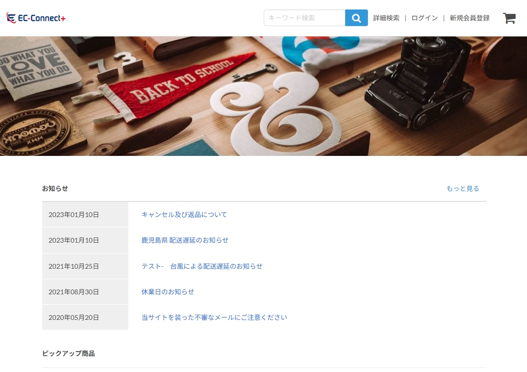
Task: View the 鹿児島県 配送遅延のお知らせ notice
Action: (185, 240)
